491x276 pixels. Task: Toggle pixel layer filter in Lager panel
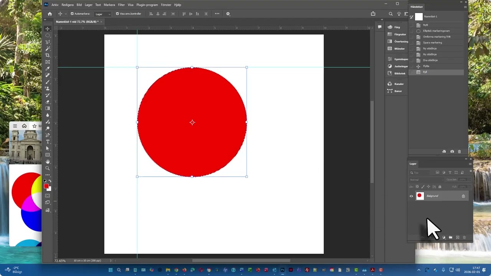pyautogui.click(x=437, y=172)
